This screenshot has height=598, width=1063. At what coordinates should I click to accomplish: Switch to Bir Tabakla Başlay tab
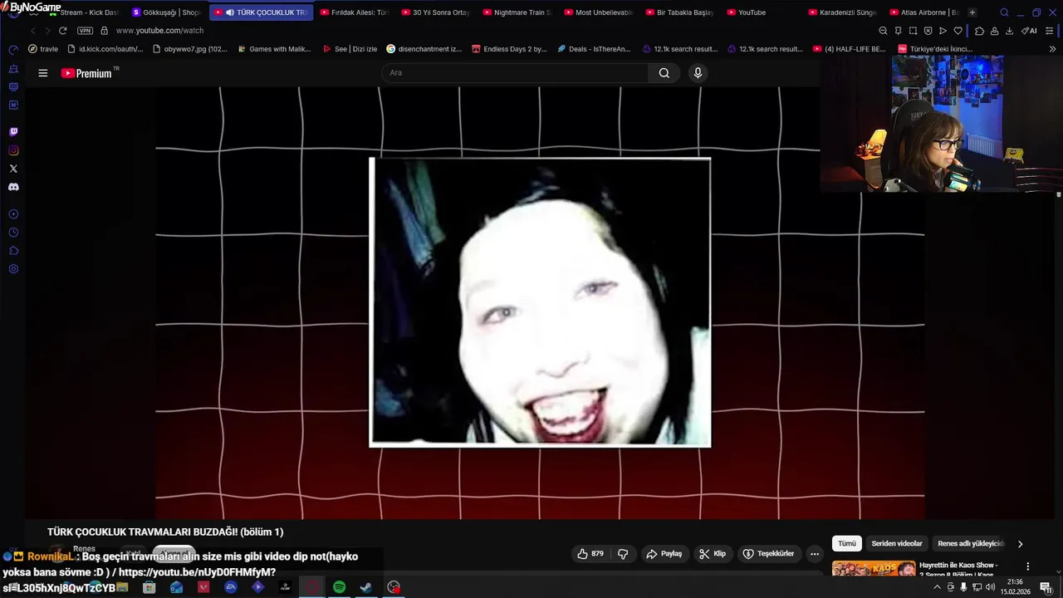tap(678, 12)
